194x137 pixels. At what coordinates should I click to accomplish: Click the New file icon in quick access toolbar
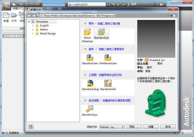[14, 4]
